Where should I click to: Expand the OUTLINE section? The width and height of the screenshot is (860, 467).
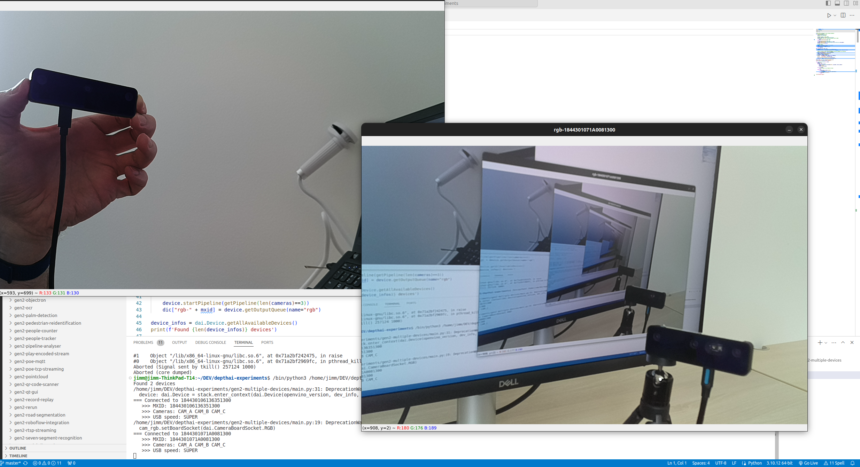[x=18, y=448]
